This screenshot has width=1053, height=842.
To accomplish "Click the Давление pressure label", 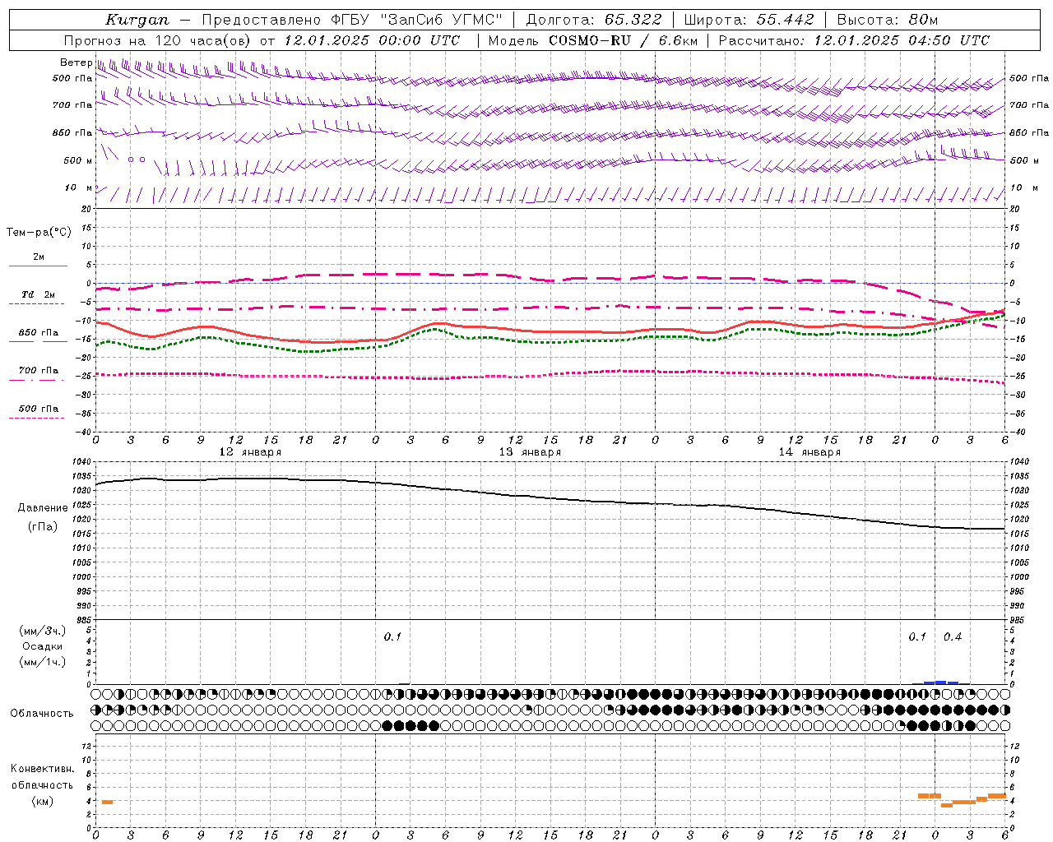I will [x=43, y=508].
